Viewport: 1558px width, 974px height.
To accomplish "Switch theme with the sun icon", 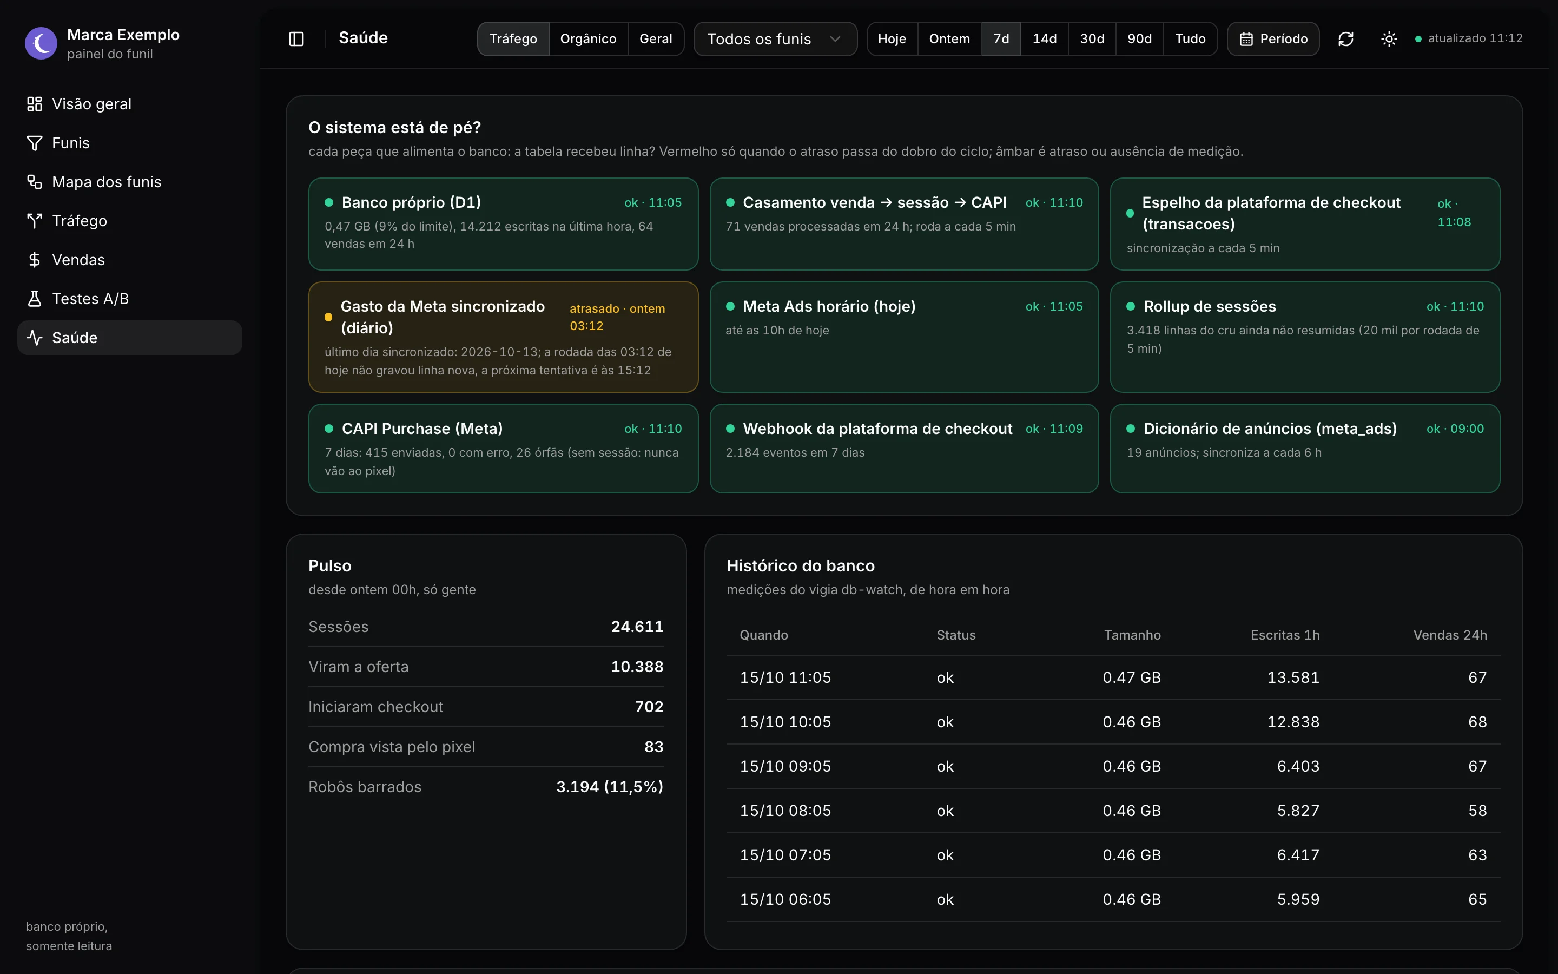I will pyautogui.click(x=1389, y=38).
